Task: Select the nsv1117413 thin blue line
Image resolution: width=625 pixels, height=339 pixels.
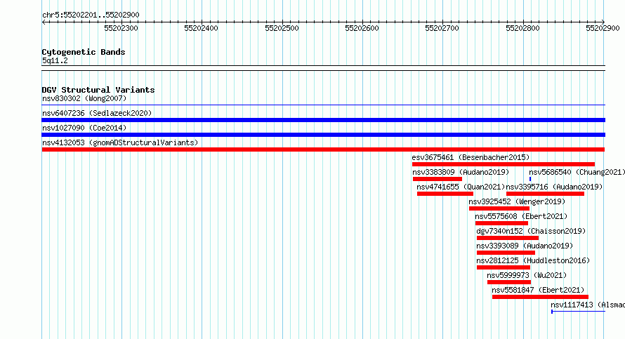Action: (x=579, y=312)
